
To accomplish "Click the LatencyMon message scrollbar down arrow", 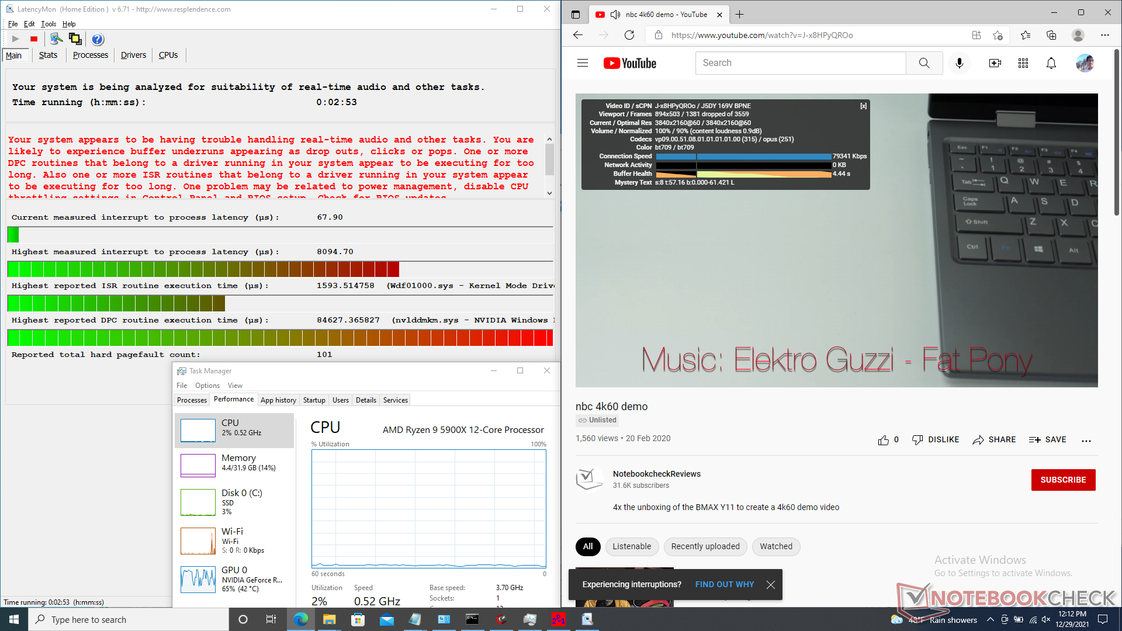I will 549,193.
